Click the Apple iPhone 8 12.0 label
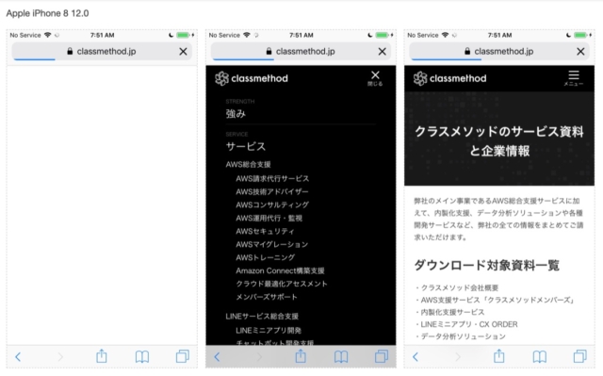Image resolution: width=603 pixels, height=376 pixels. (47, 13)
